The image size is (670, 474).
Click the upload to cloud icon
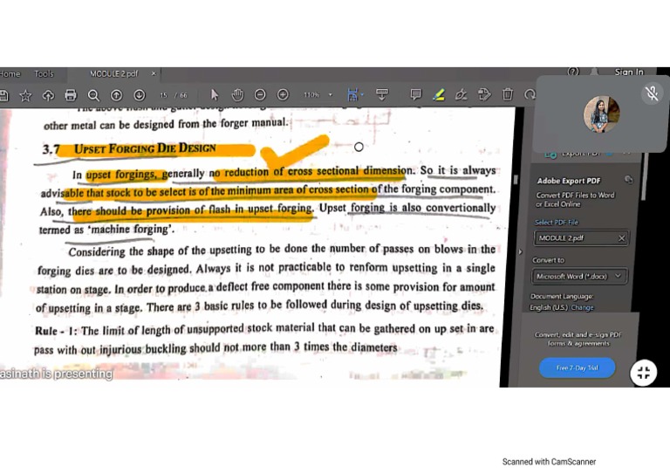[48, 95]
